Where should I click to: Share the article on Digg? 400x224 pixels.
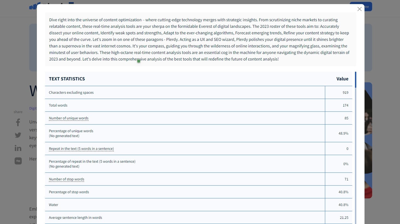tap(18, 161)
